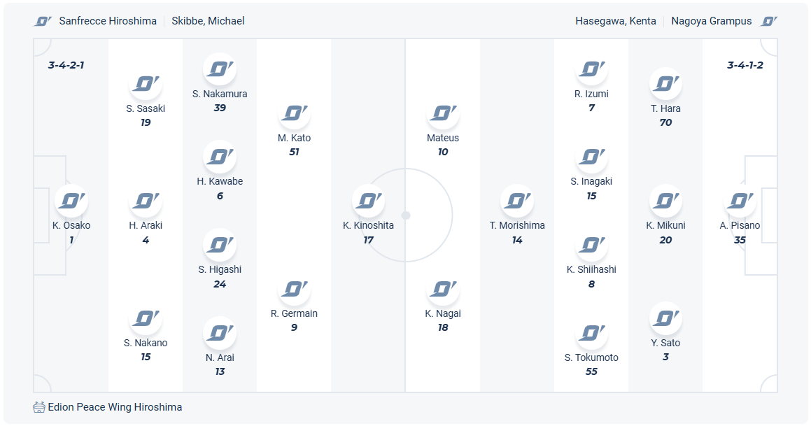Image resolution: width=811 pixels, height=426 pixels.
Task: Click Sanfrecce Hiroshima team logo
Action: [43, 21]
